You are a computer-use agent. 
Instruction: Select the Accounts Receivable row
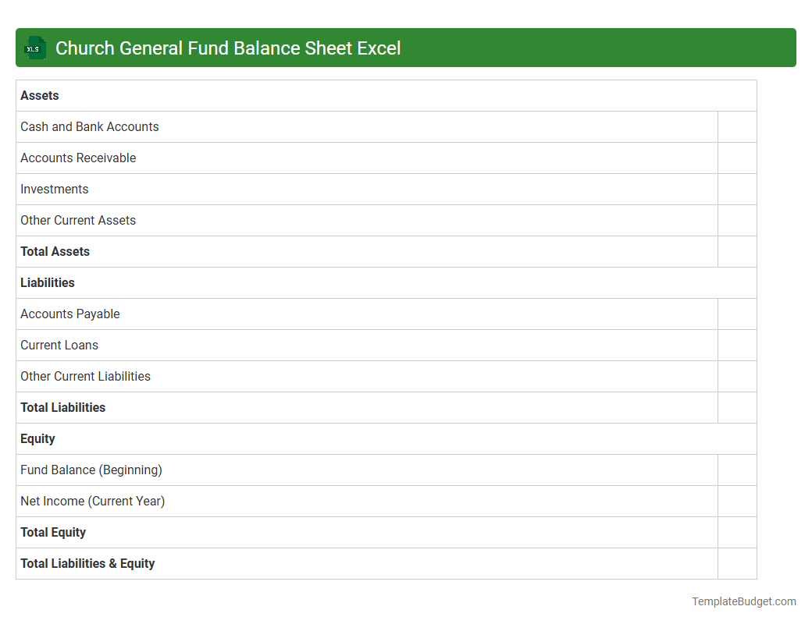(x=78, y=158)
